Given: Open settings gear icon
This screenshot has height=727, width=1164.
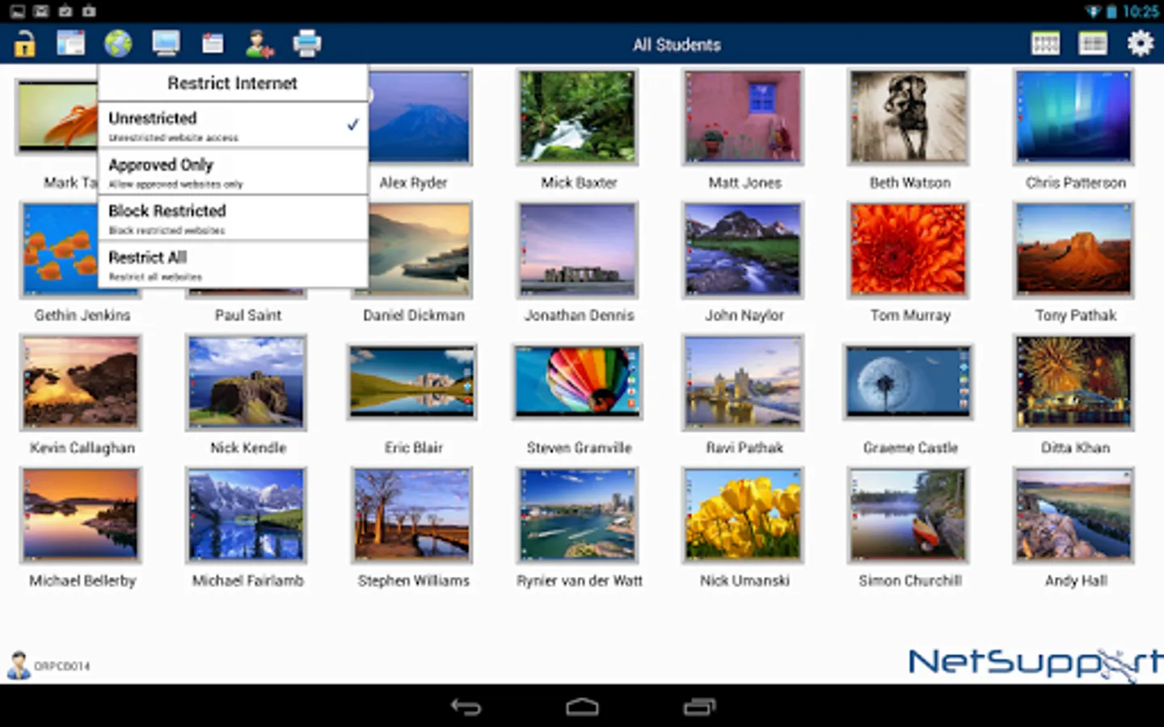Looking at the screenshot, I should [x=1141, y=43].
